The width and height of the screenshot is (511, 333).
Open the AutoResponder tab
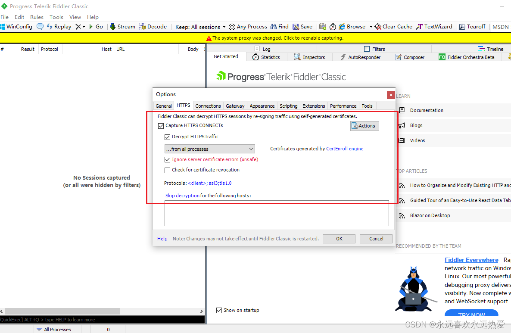(x=361, y=57)
